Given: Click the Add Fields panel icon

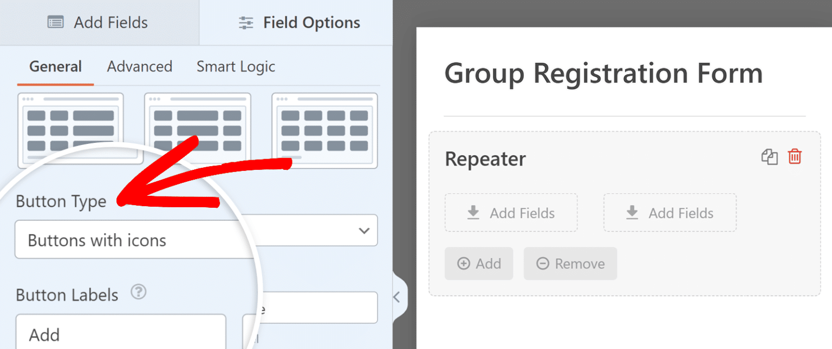Looking at the screenshot, I should (55, 22).
